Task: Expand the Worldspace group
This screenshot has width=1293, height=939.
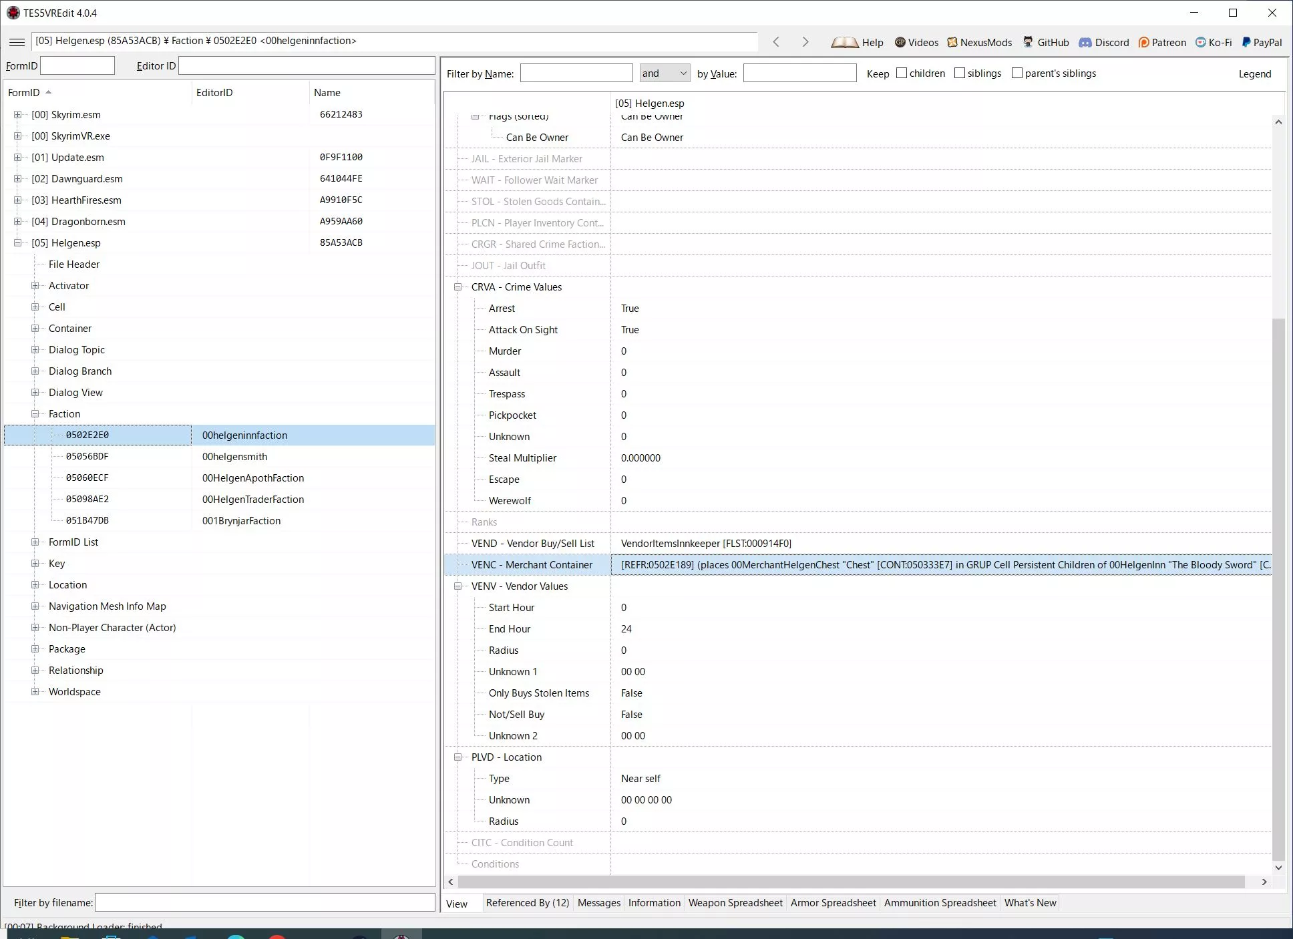Action: tap(35, 691)
